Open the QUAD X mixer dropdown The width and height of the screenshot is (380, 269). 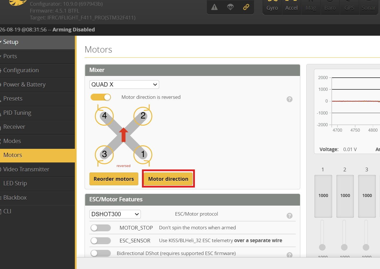124,85
